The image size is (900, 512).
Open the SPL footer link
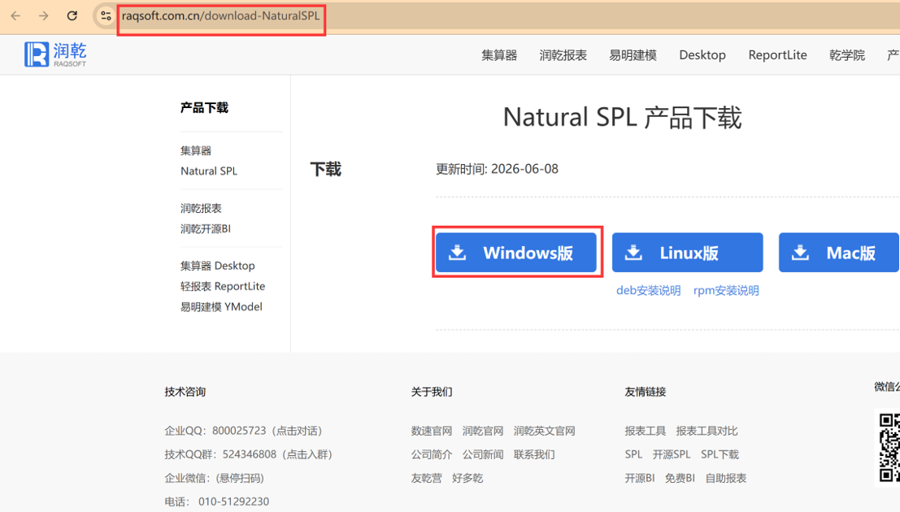(633, 454)
